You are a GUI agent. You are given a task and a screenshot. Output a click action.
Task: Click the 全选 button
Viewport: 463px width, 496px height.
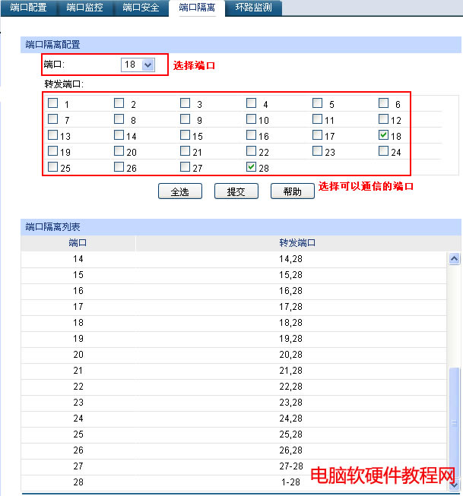coord(179,192)
